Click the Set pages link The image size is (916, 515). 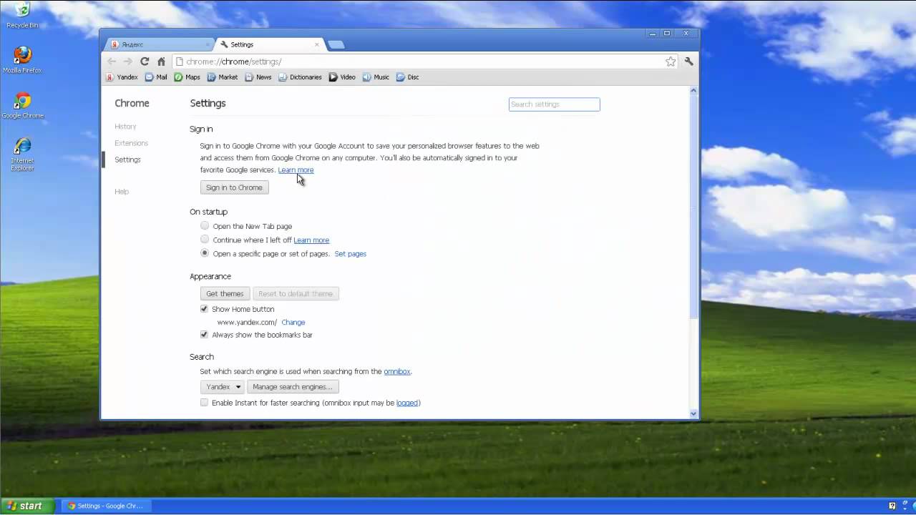pos(350,254)
